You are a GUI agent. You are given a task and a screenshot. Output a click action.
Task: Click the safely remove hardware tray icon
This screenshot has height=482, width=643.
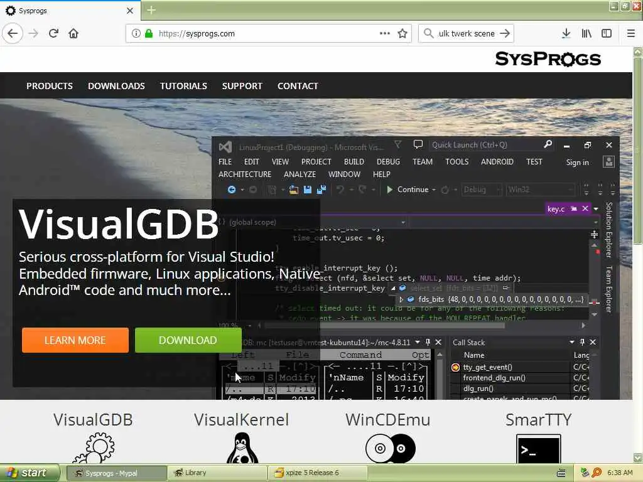(585, 473)
